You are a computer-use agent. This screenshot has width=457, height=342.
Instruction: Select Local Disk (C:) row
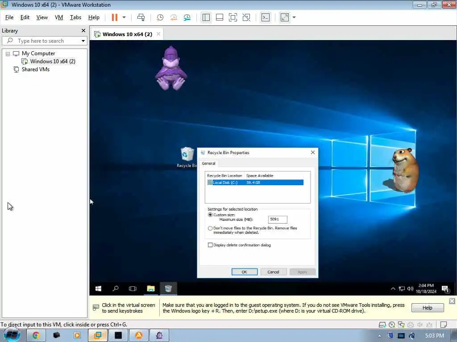coord(255,183)
